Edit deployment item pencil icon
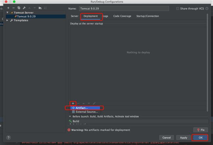213x145 pixels. tap(94, 104)
